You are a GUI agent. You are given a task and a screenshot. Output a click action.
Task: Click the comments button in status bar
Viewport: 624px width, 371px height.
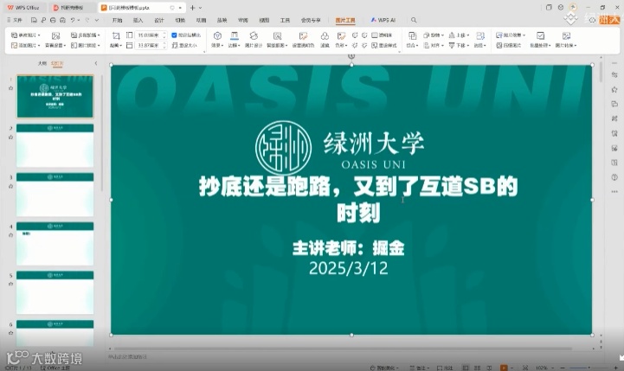pos(446,368)
